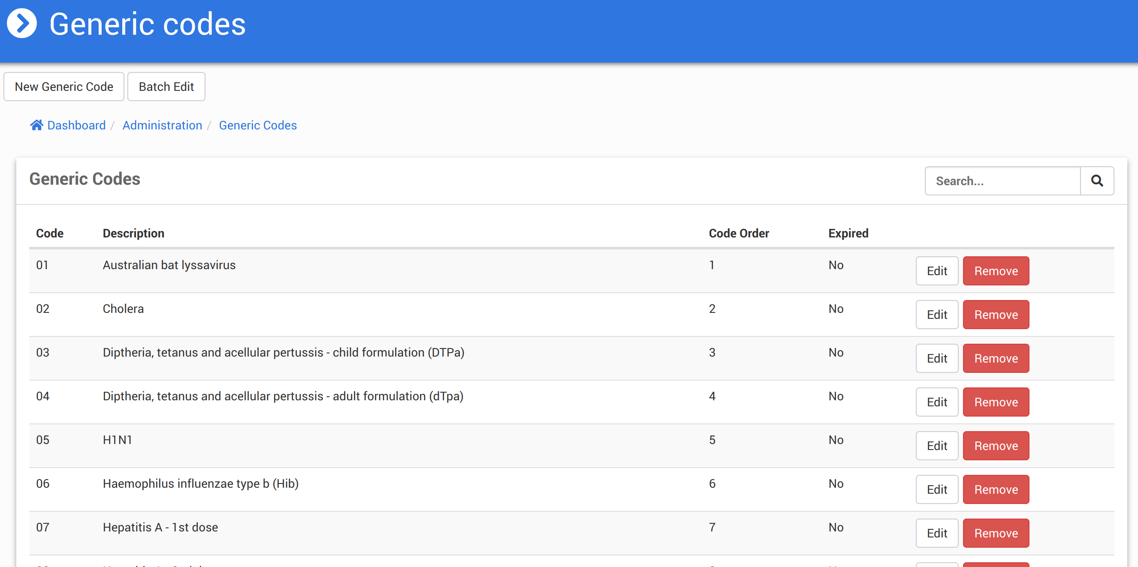Remove the H1N1 code

pos(996,446)
